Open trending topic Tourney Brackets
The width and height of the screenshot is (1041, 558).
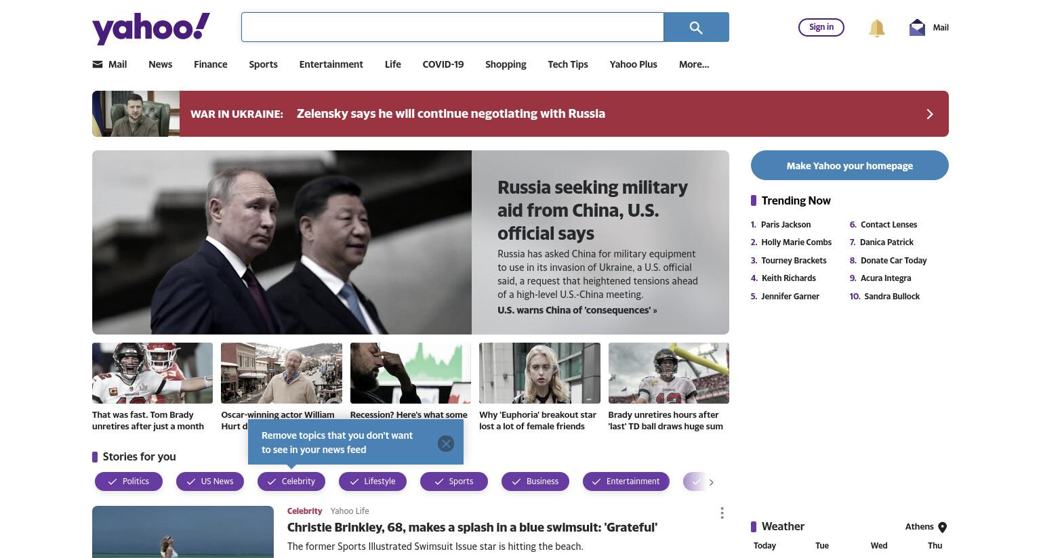tap(794, 261)
